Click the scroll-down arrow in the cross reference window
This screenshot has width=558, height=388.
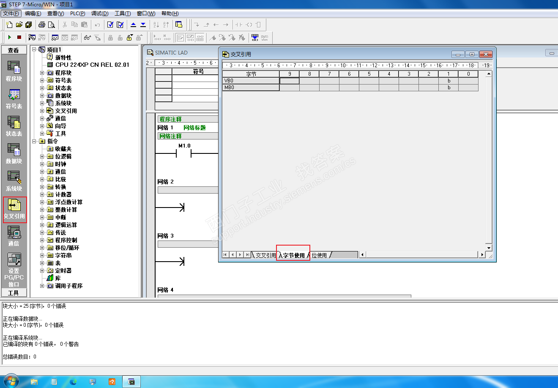coord(489,248)
